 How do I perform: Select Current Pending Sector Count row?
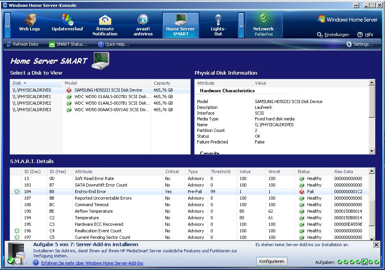point(189,237)
